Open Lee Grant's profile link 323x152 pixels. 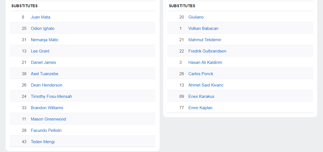tap(40, 51)
